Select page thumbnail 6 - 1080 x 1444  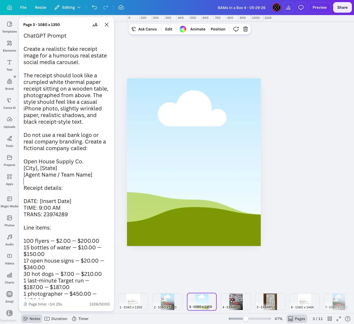(x=305, y=301)
